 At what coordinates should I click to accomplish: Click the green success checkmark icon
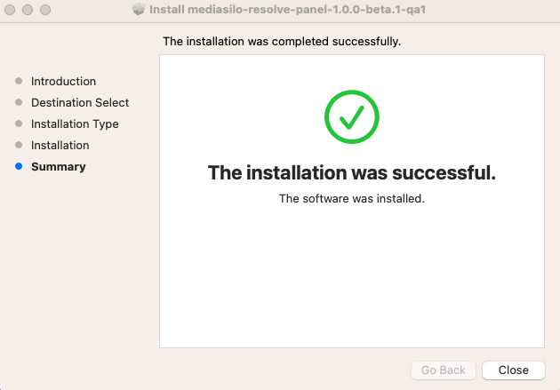pyautogui.click(x=351, y=116)
